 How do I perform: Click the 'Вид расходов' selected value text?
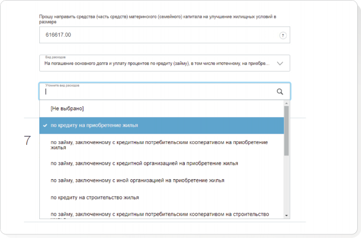point(157,64)
